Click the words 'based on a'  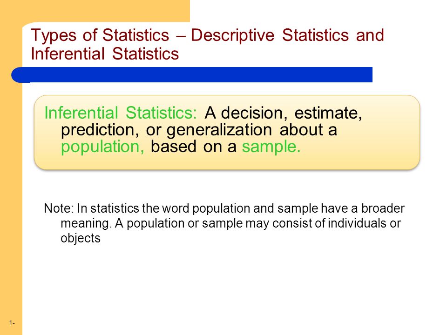(194, 147)
